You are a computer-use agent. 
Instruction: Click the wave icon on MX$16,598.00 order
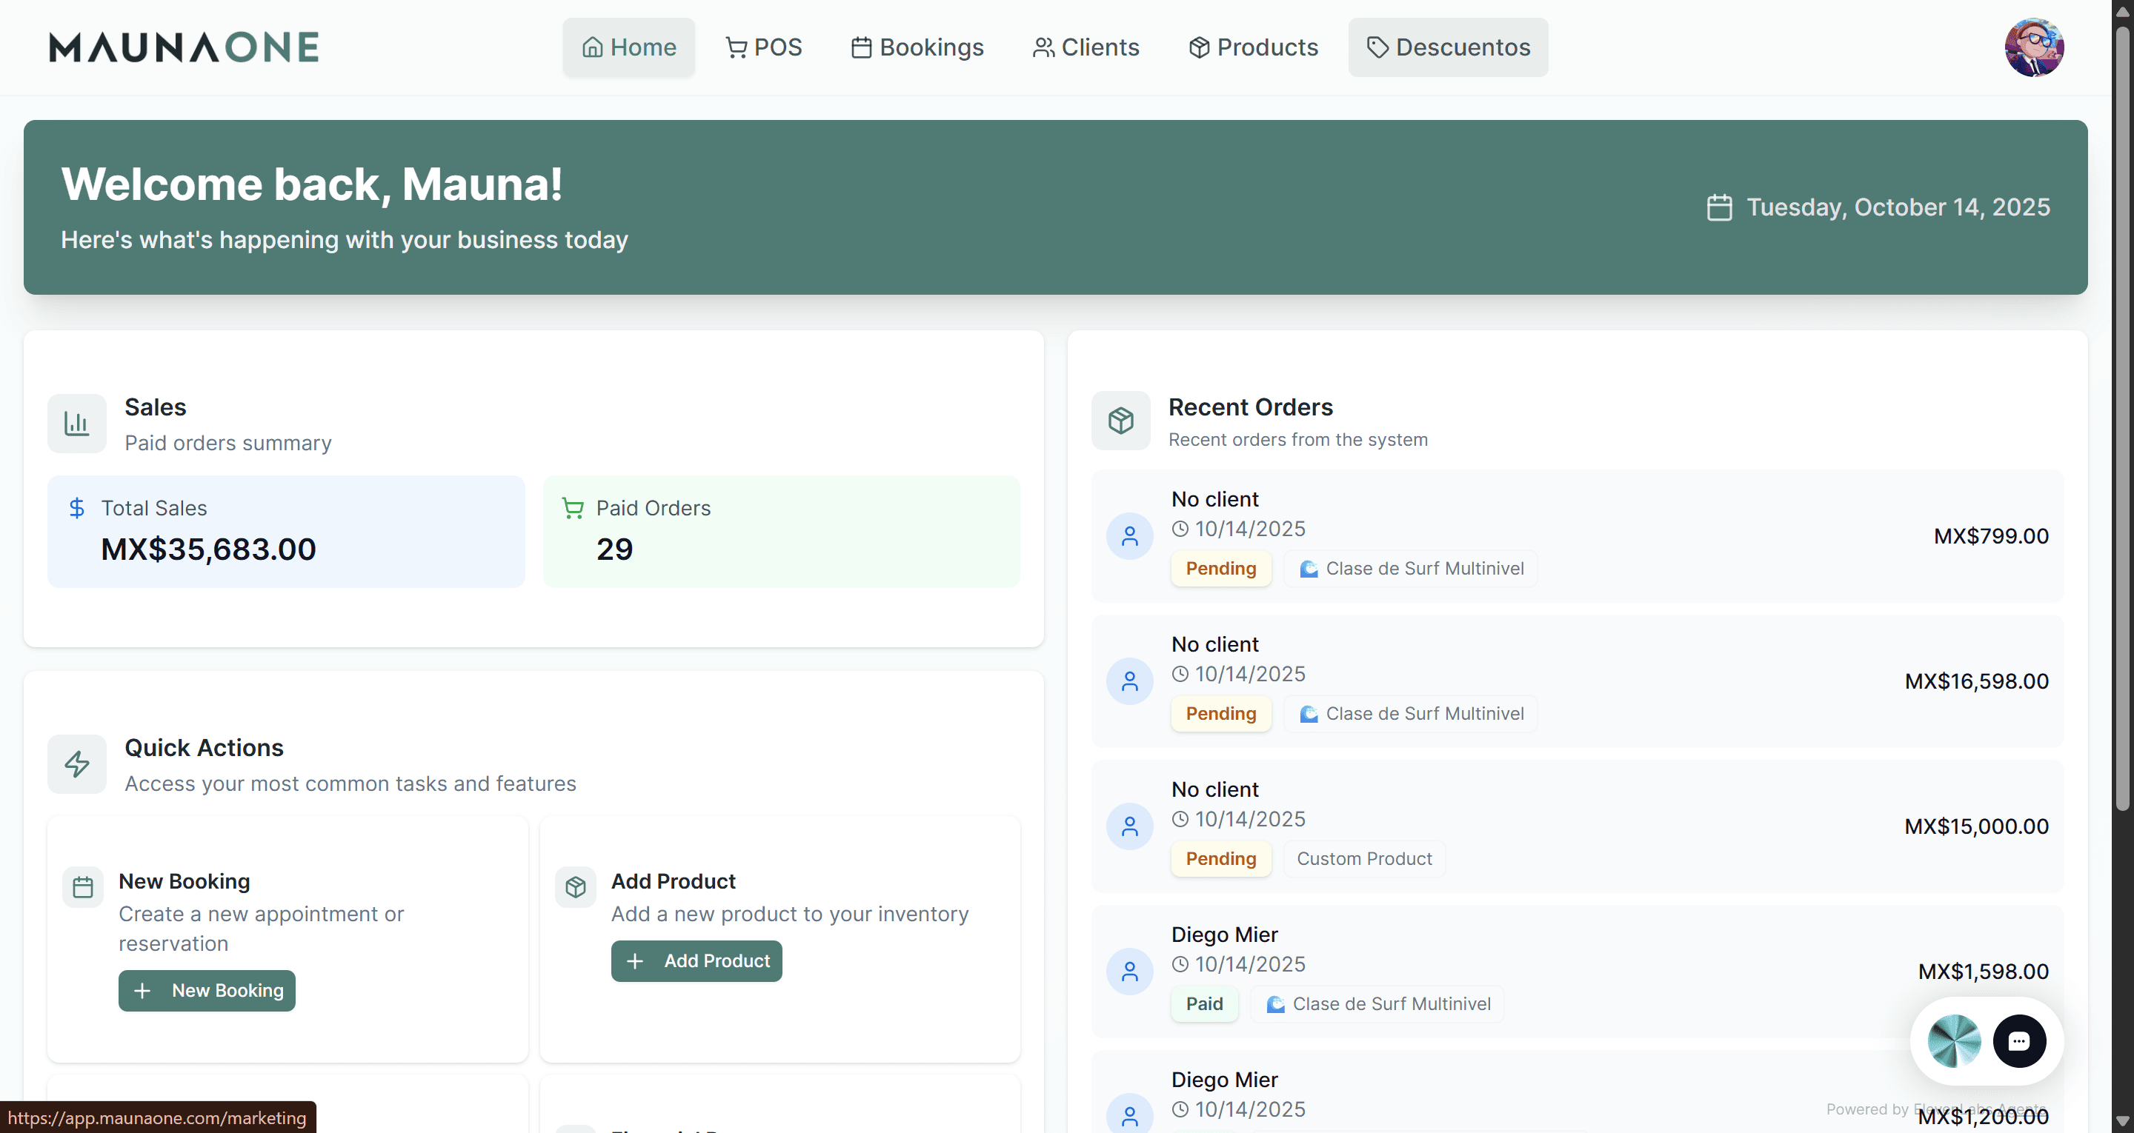click(1309, 713)
